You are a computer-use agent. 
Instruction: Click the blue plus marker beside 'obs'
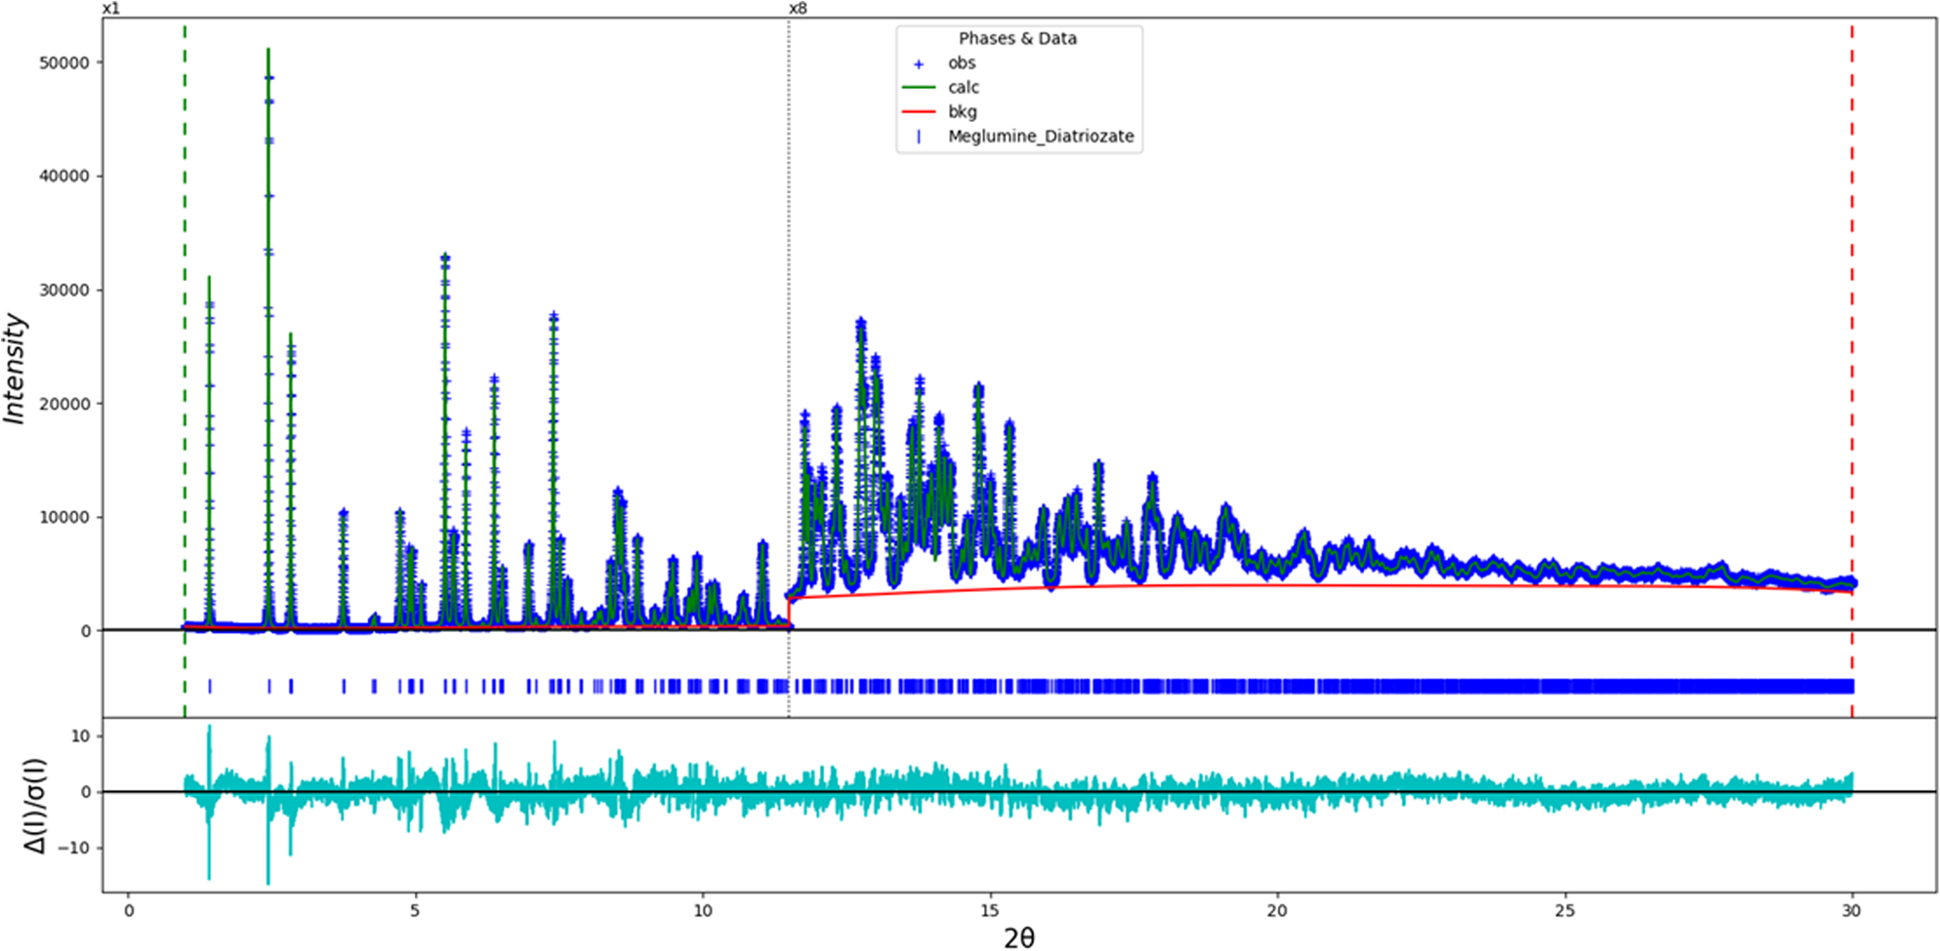point(919,63)
